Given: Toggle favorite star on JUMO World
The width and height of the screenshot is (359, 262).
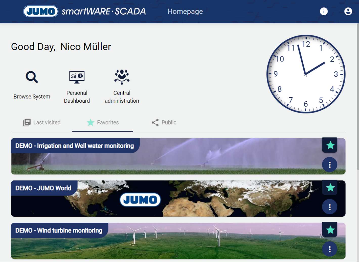Looking at the screenshot, I should tap(330, 188).
